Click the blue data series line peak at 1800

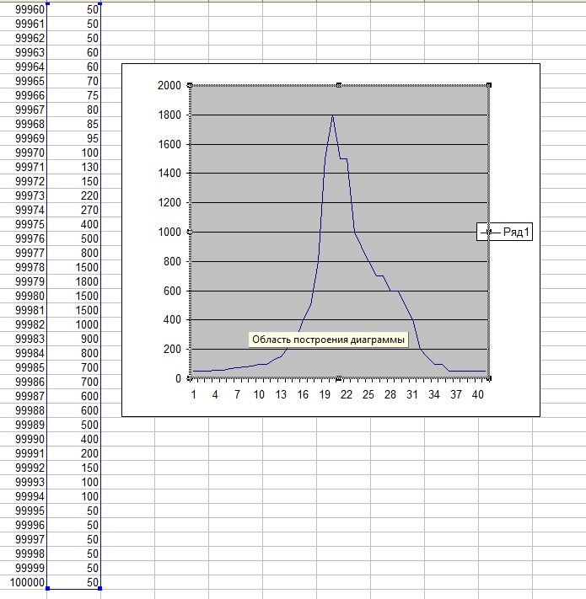point(332,115)
